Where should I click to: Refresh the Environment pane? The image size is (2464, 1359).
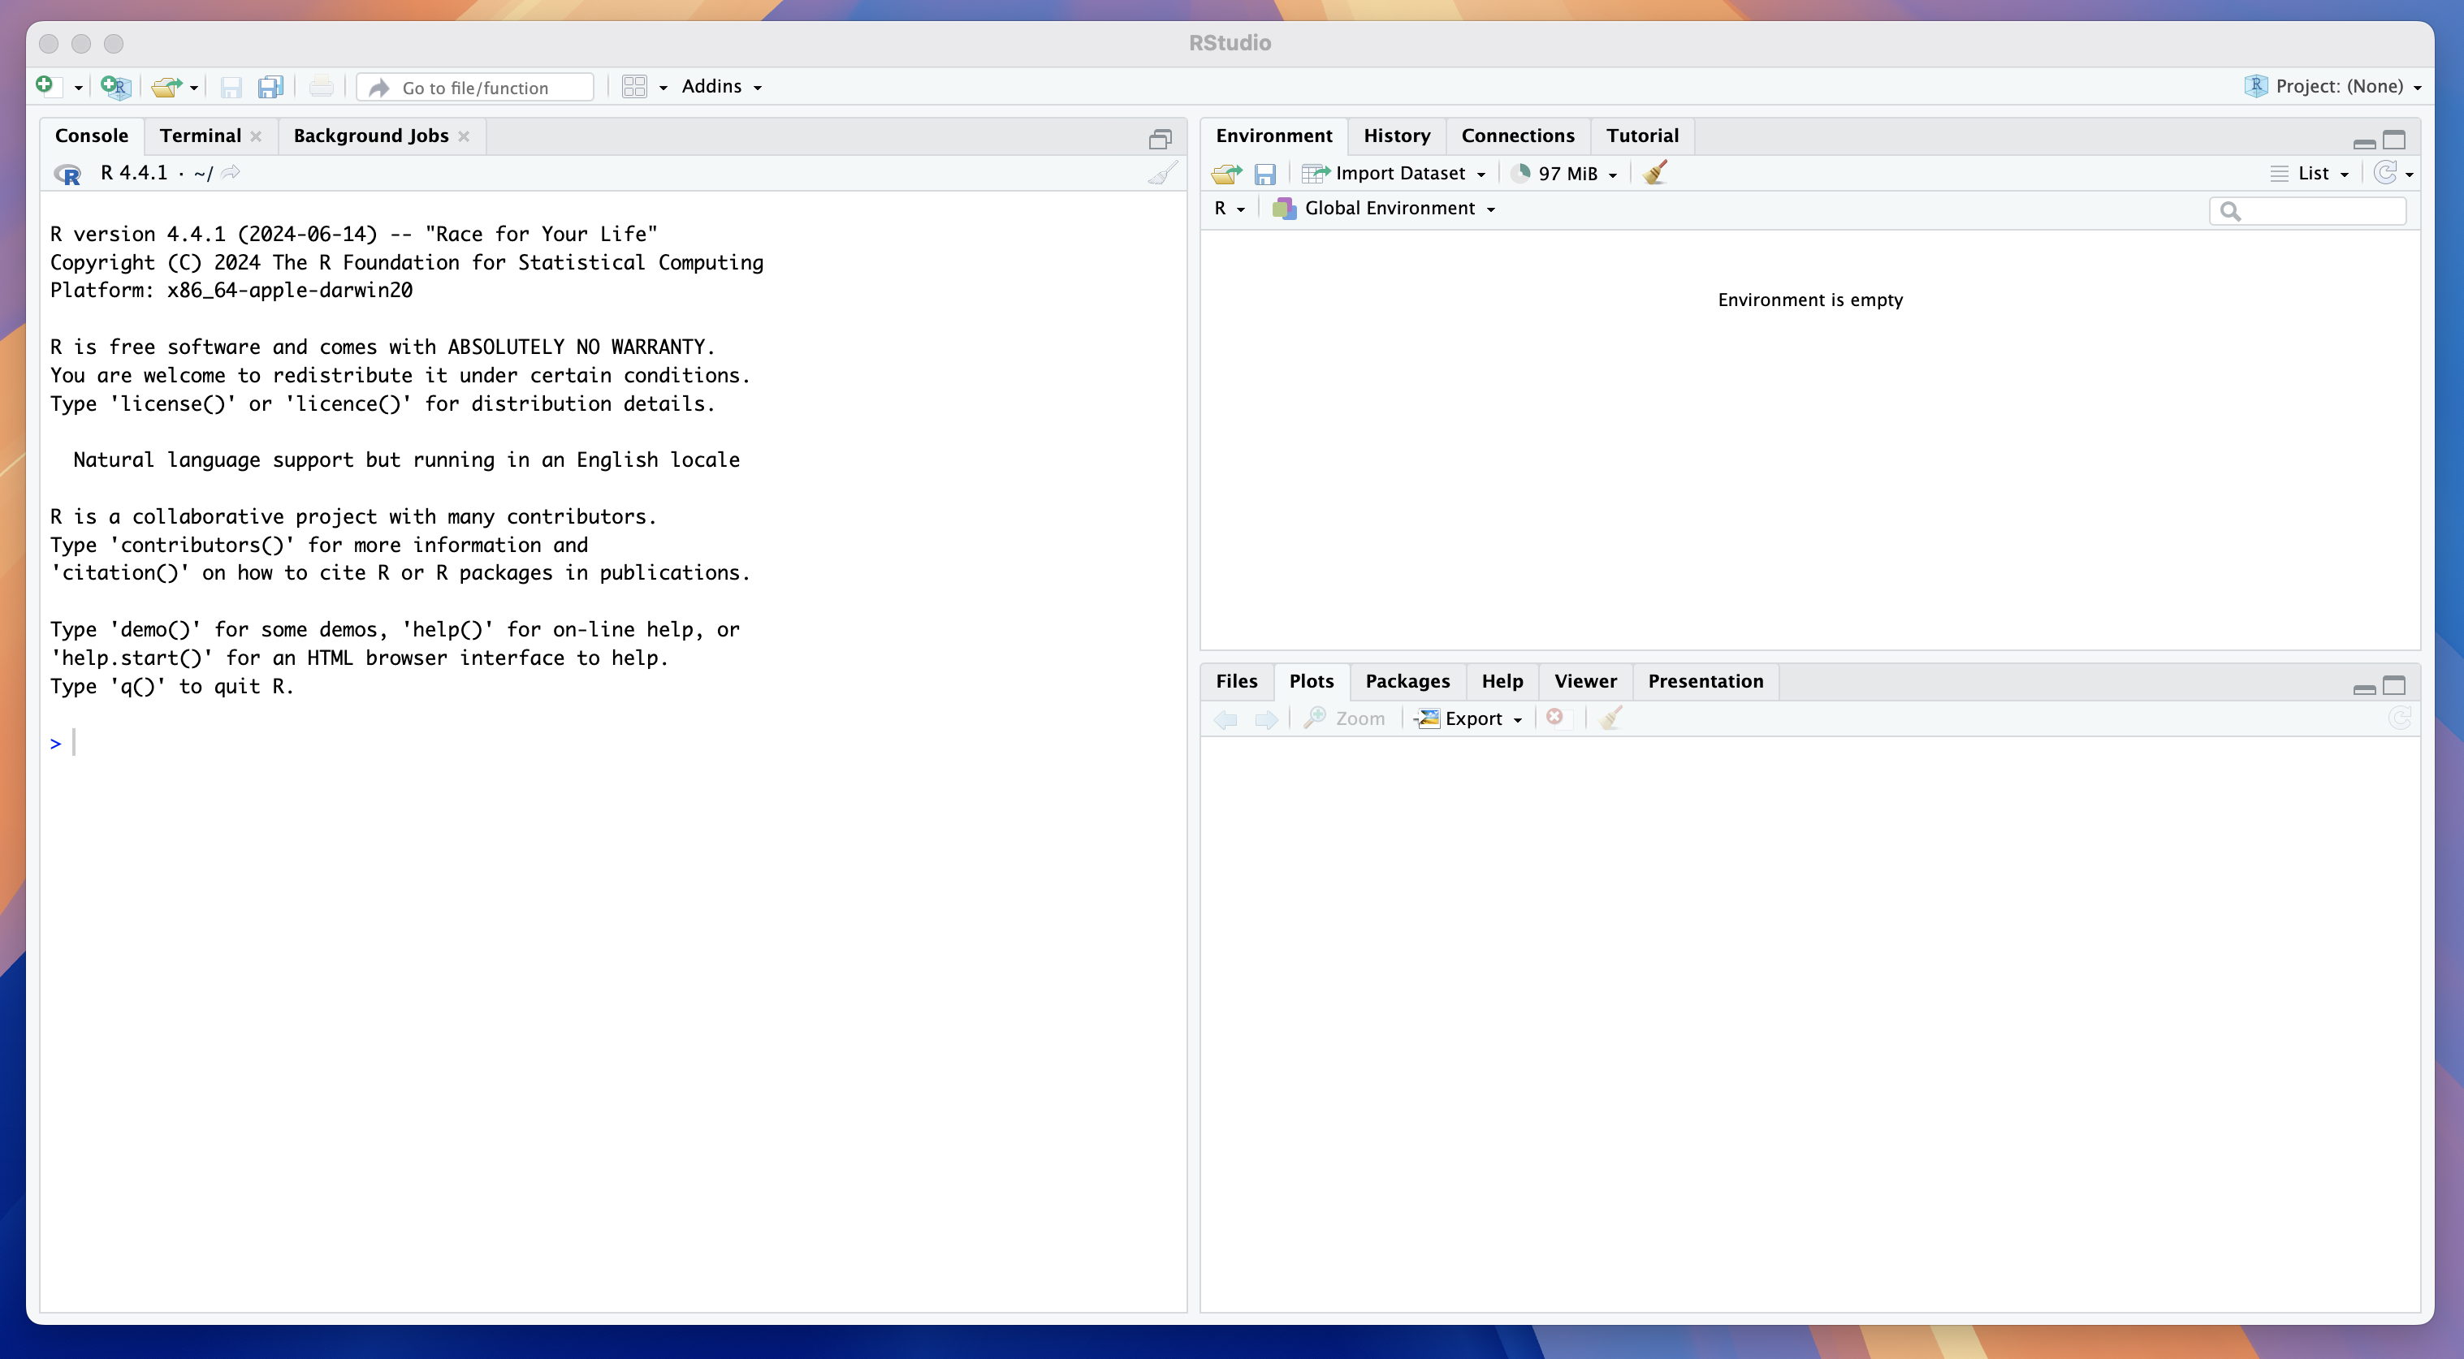pos(2385,172)
